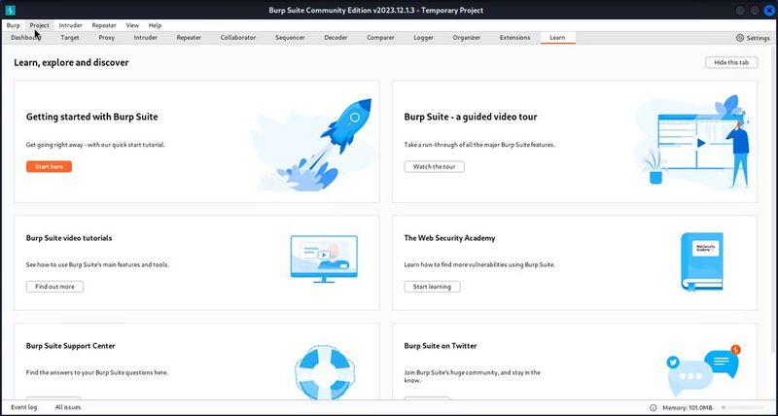Click 'Take a run-through of all the major' text
This screenshot has width=778, height=416.
[479, 145]
